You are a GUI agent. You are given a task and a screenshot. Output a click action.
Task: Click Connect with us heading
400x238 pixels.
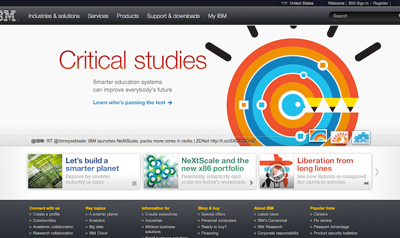click(45, 208)
